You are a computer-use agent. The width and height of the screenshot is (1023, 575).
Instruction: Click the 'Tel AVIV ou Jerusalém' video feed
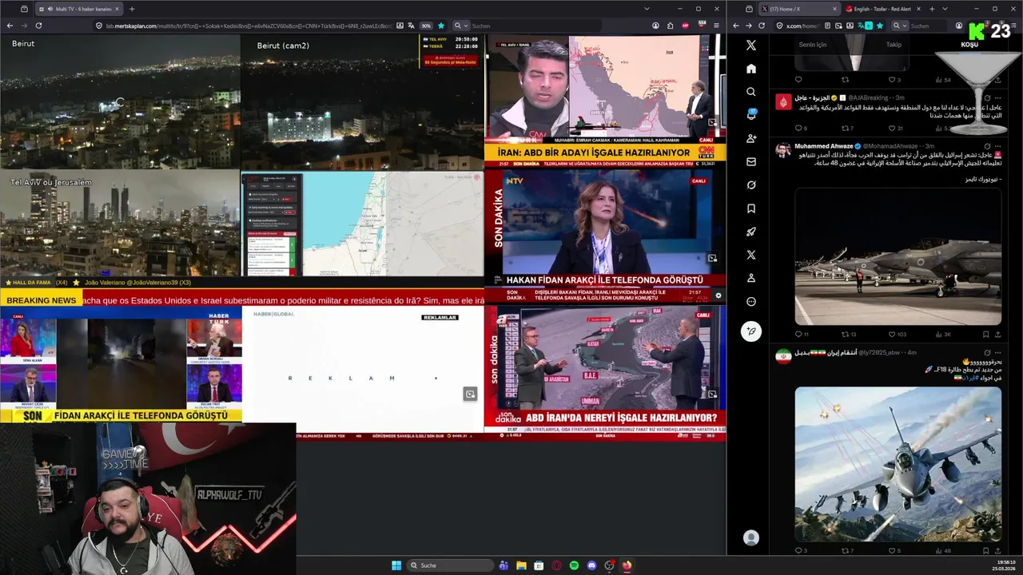pos(120,224)
